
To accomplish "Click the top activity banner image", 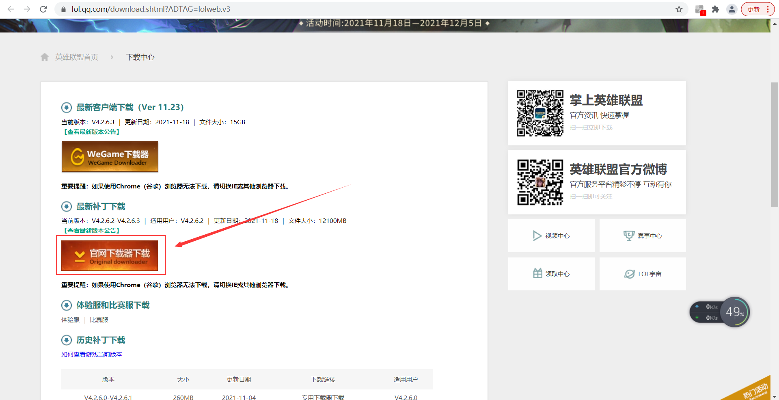I will (385, 26).
